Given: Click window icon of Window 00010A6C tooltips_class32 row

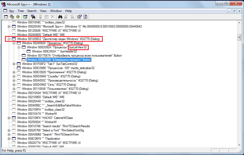Looking at the screenshot, I should click(14, 22).
